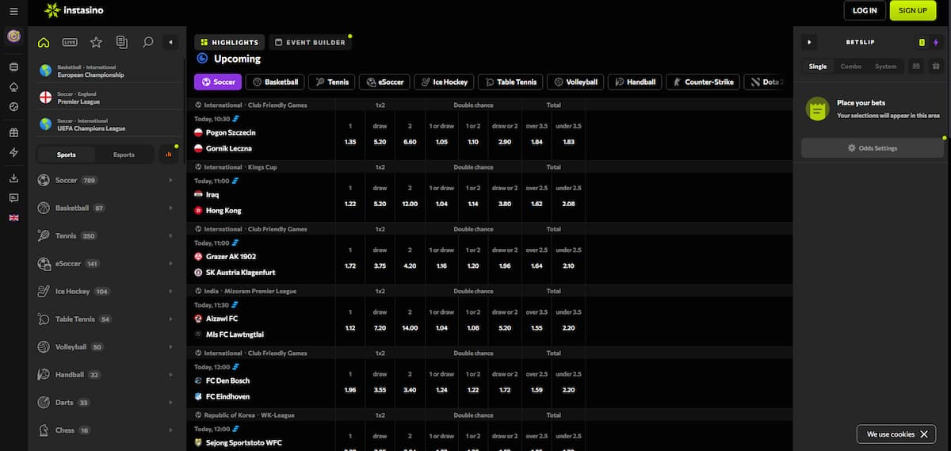Screen dimensions: 951x451
Task: Go to sportsbook home icon
Action: pos(44,42)
